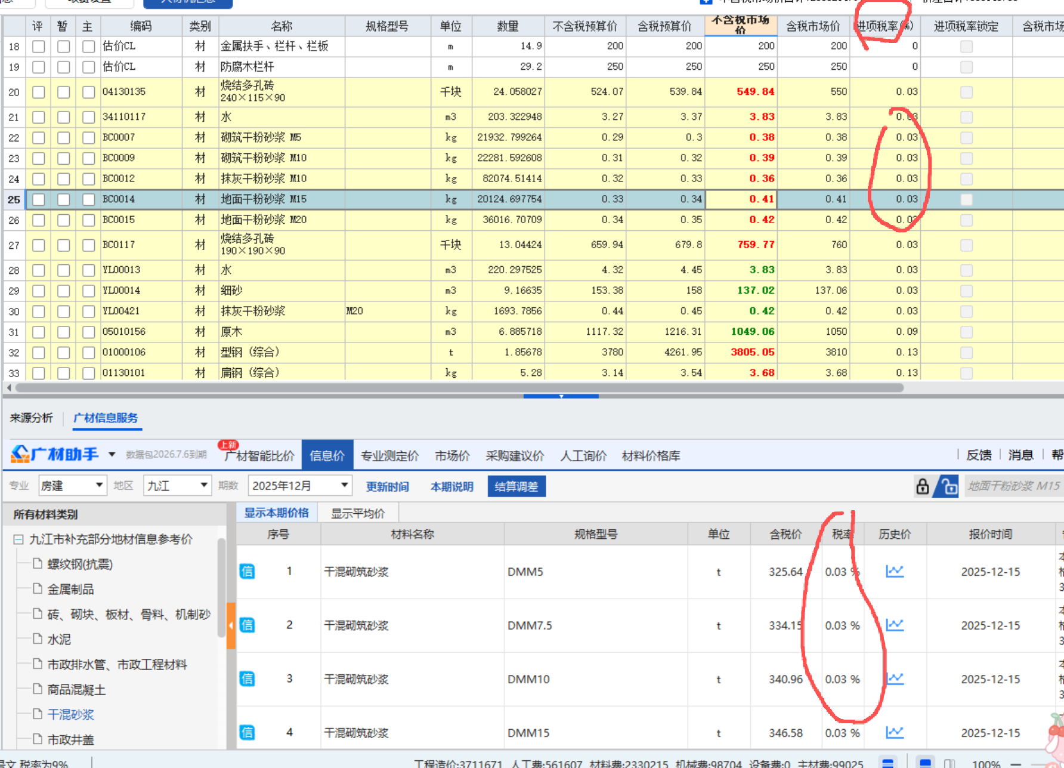
Task: Click the locked padlock icon
Action: 923,486
